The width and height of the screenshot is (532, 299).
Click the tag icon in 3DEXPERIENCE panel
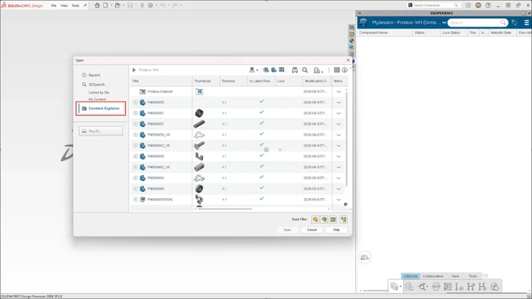(x=514, y=23)
